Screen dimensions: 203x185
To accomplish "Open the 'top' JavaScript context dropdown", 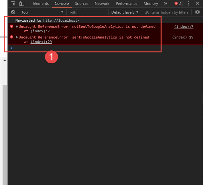I will (42, 12).
